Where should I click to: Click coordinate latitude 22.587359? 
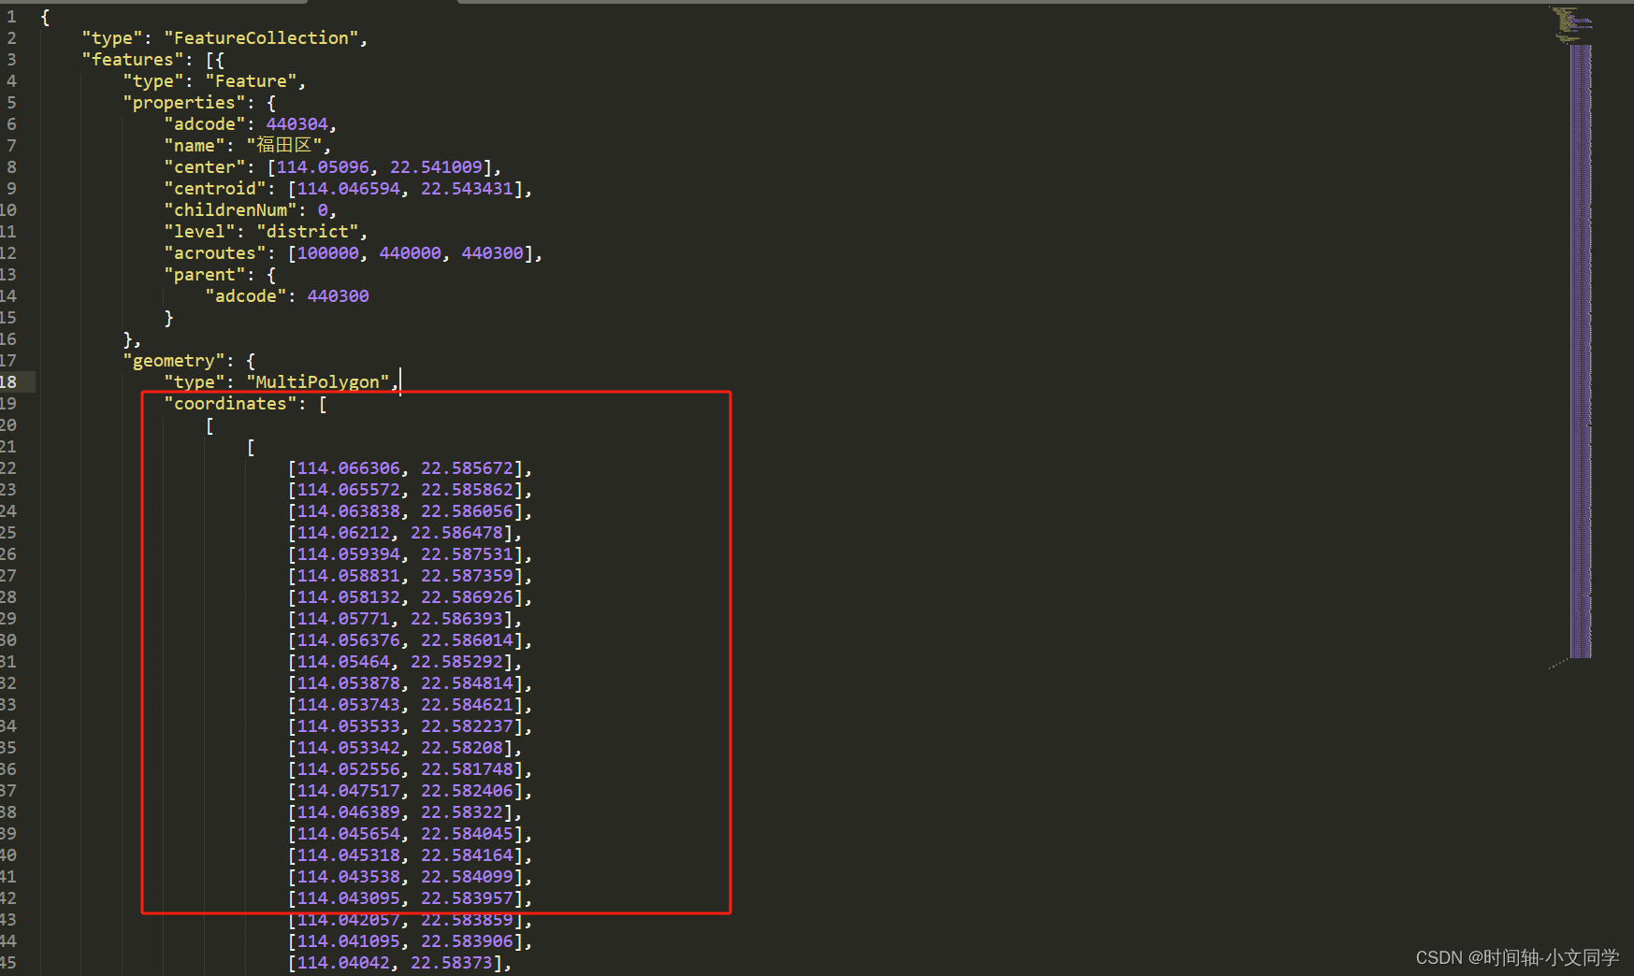click(x=467, y=576)
